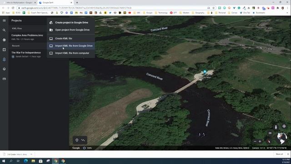Zoom in with the plus button
The width and height of the screenshot is (291, 164).
[260, 142]
